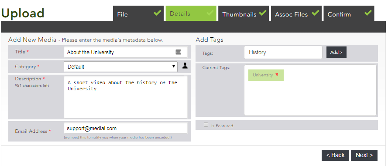This screenshot has width=388, height=168.
Task: Proceed with the Next > button
Action: pos(364,155)
